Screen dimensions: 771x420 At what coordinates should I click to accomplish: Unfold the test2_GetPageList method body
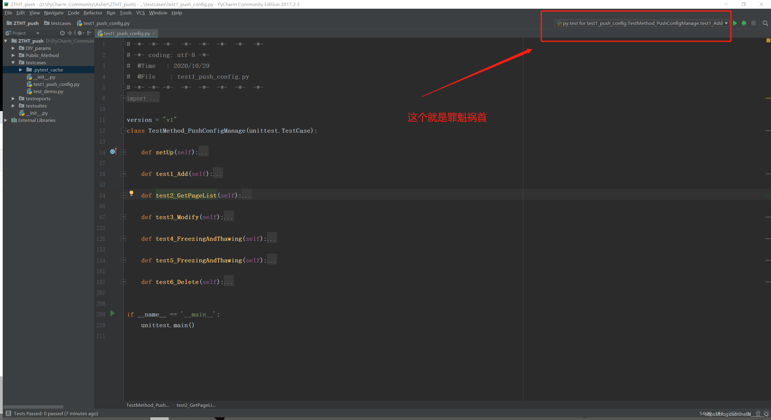tap(123, 195)
